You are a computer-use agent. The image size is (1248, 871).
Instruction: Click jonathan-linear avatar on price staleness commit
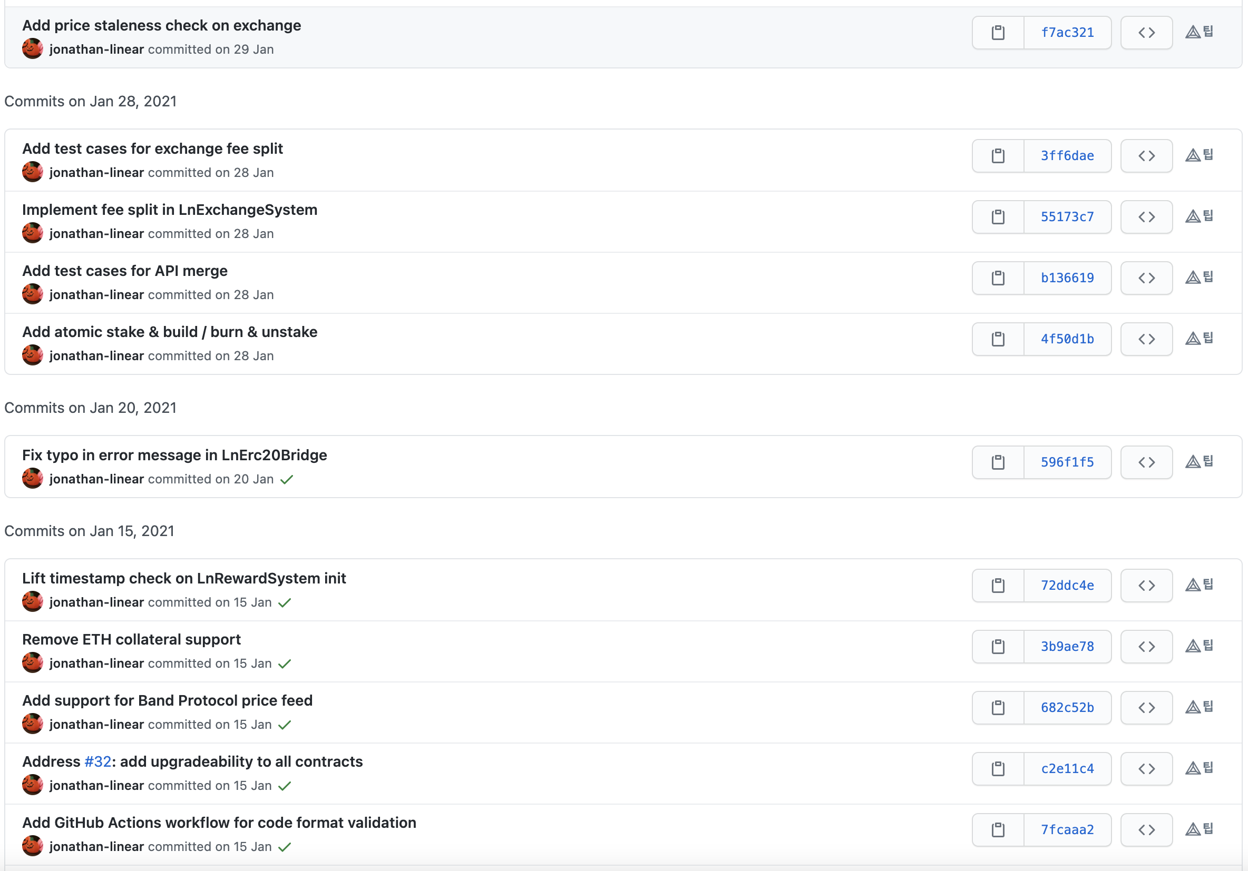point(33,49)
